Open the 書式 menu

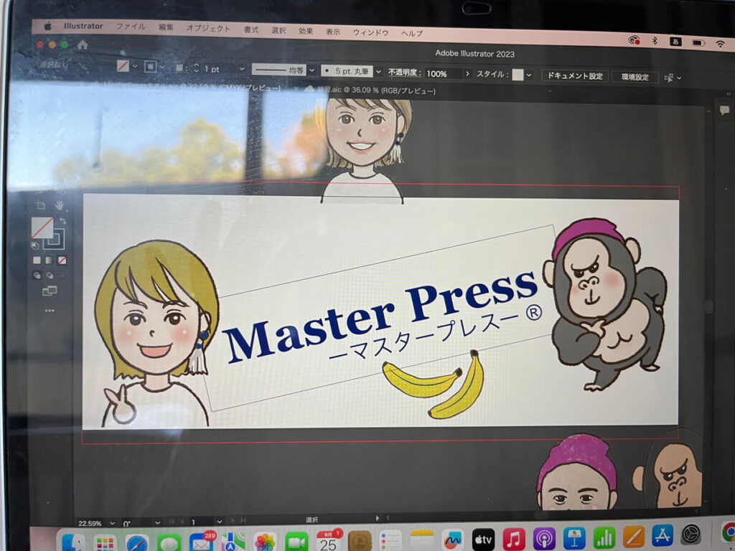tap(251, 30)
